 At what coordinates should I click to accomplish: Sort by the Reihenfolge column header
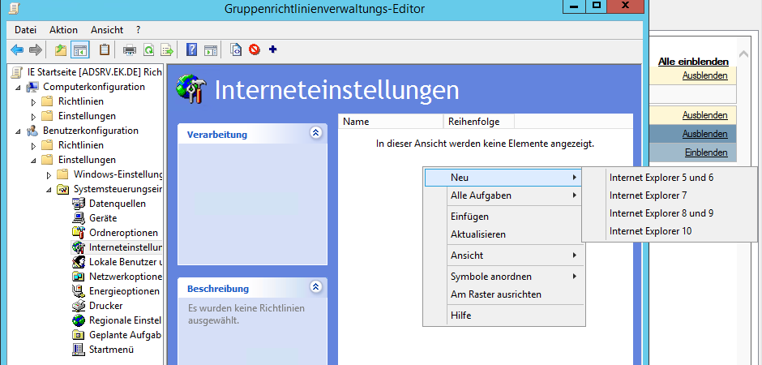[478, 122]
